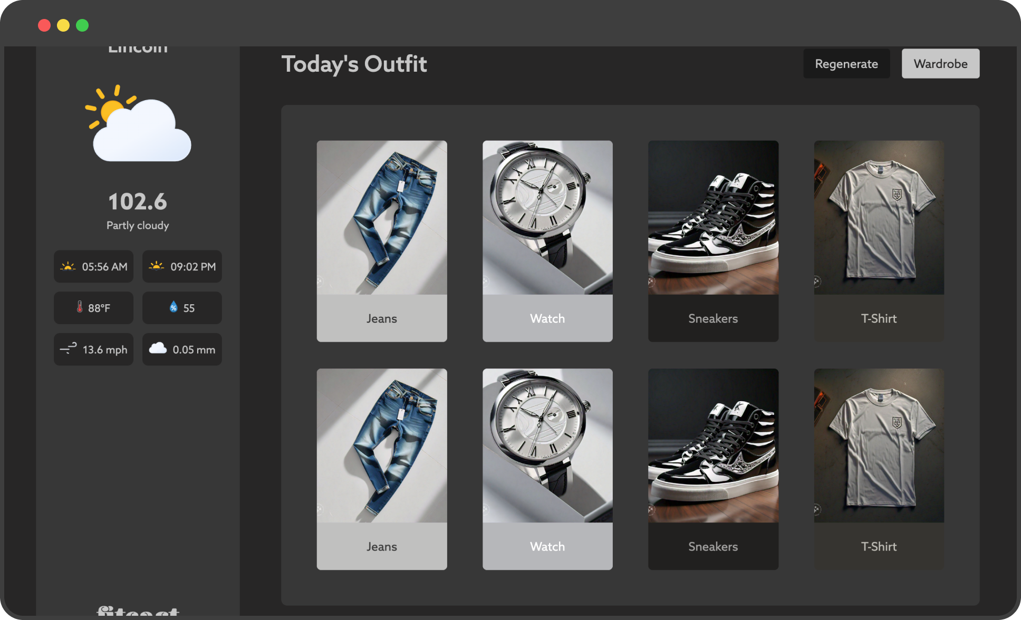Screen dimensions: 1021x620
Task: Open the bottom-row Sneakers card
Action: click(x=713, y=469)
